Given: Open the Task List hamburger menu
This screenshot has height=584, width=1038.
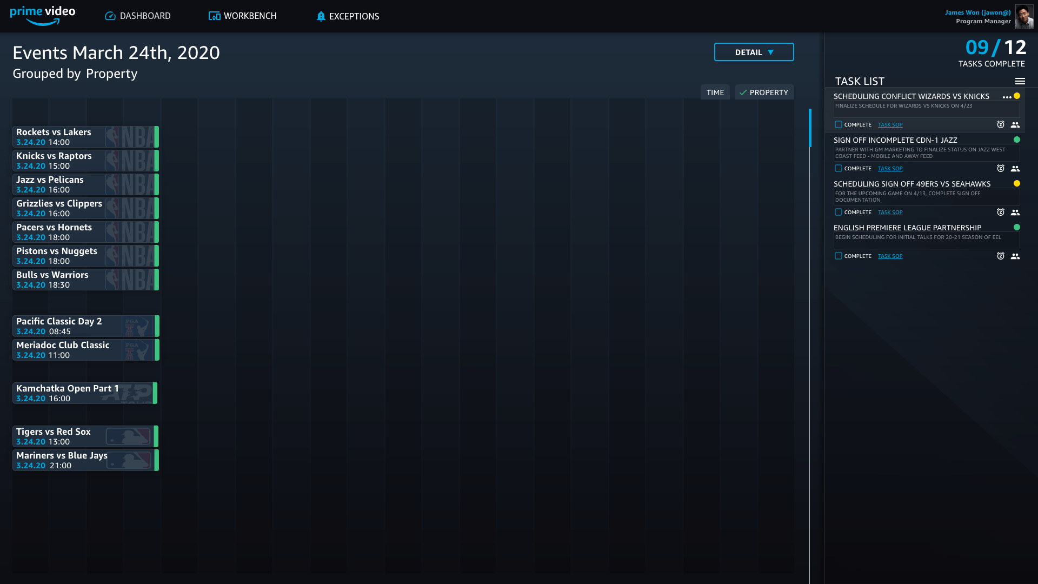Looking at the screenshot, I should click(x=1020, y=81).
